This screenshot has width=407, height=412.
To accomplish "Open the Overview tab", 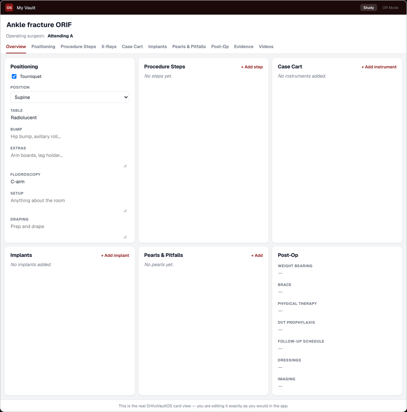I will (x=16, y=46).
